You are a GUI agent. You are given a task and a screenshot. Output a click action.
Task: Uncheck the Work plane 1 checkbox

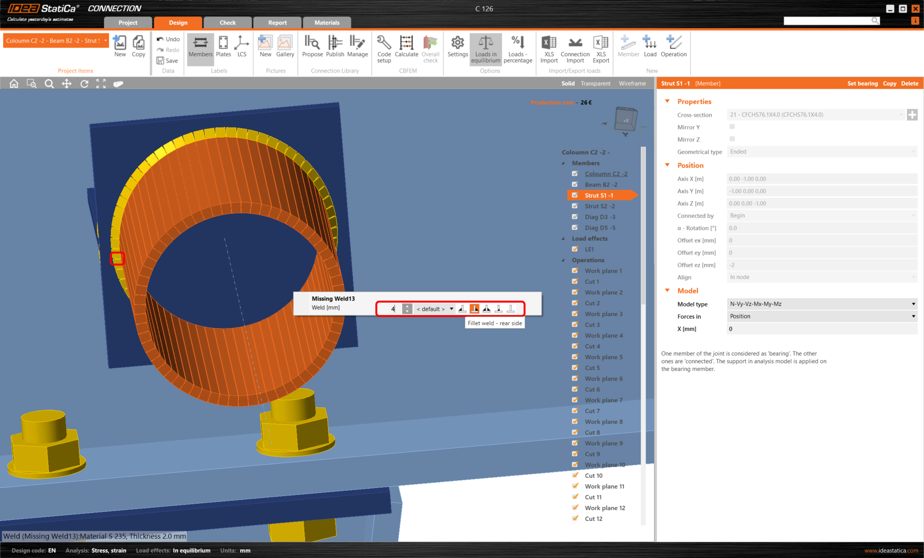(575, 271)
